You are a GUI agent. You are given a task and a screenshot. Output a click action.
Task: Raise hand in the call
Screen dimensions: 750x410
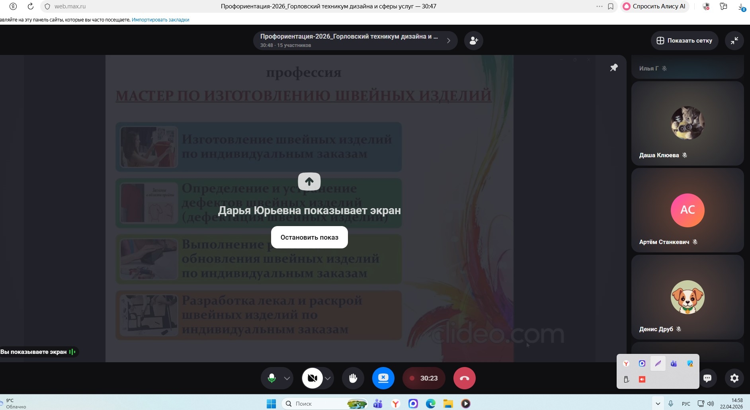pyautogui.click(x=353, y=378)
